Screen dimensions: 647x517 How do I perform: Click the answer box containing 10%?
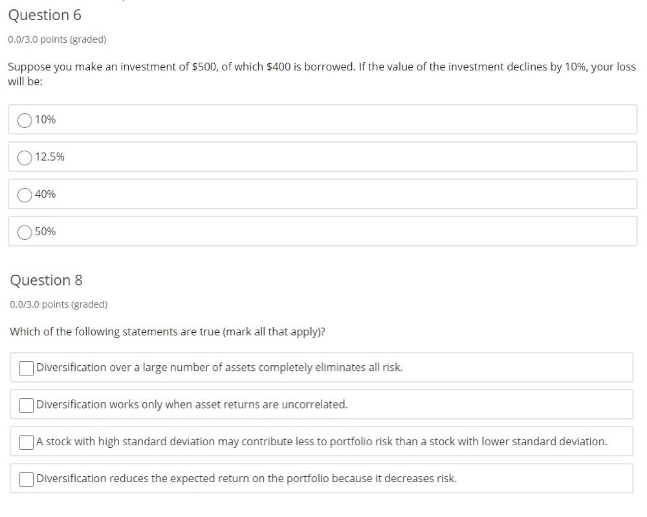tap(323, 119)
